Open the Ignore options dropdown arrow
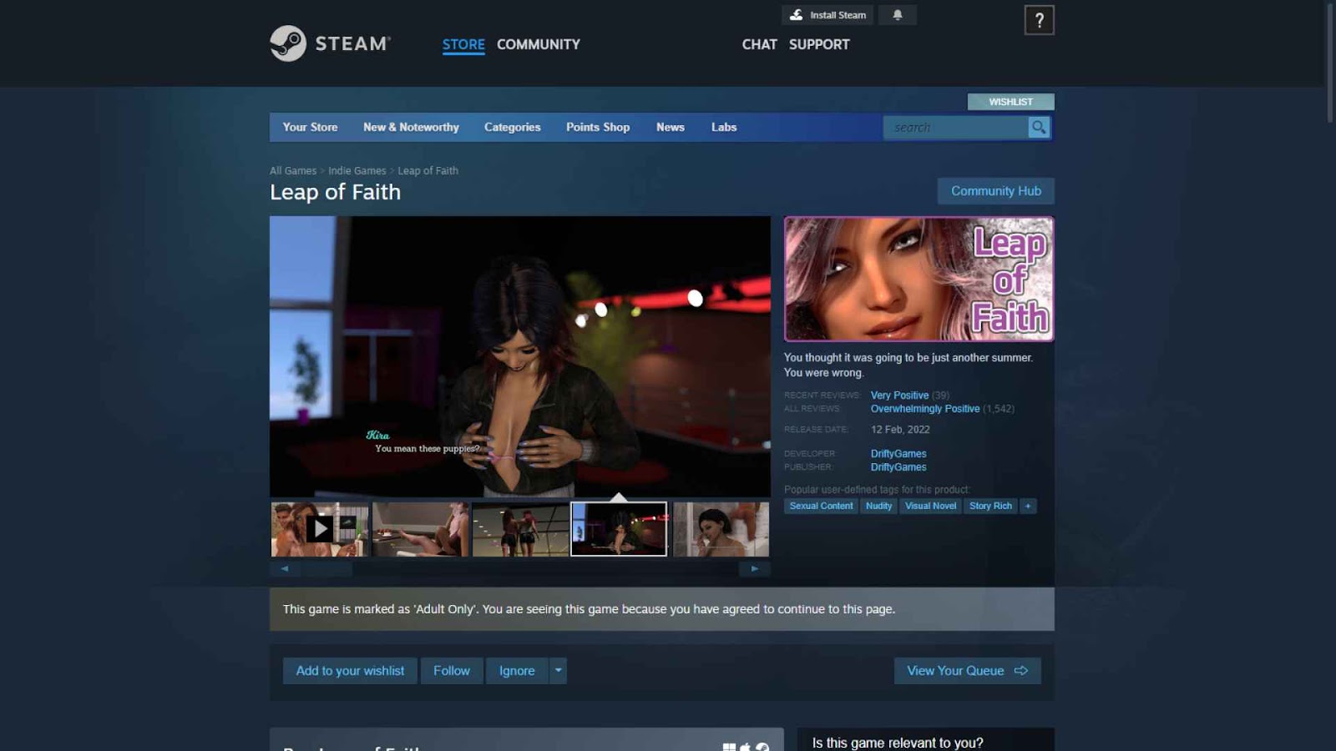 coord(559,671)
